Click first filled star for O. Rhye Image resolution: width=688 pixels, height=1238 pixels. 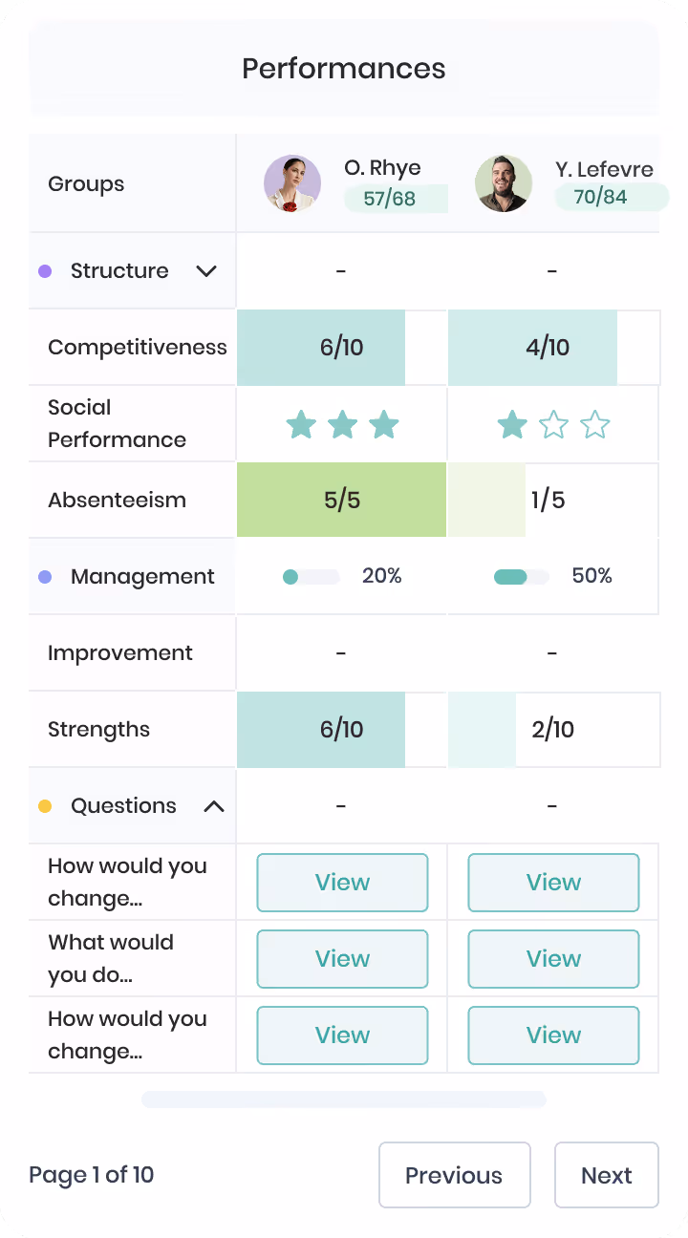coord(301,424)
